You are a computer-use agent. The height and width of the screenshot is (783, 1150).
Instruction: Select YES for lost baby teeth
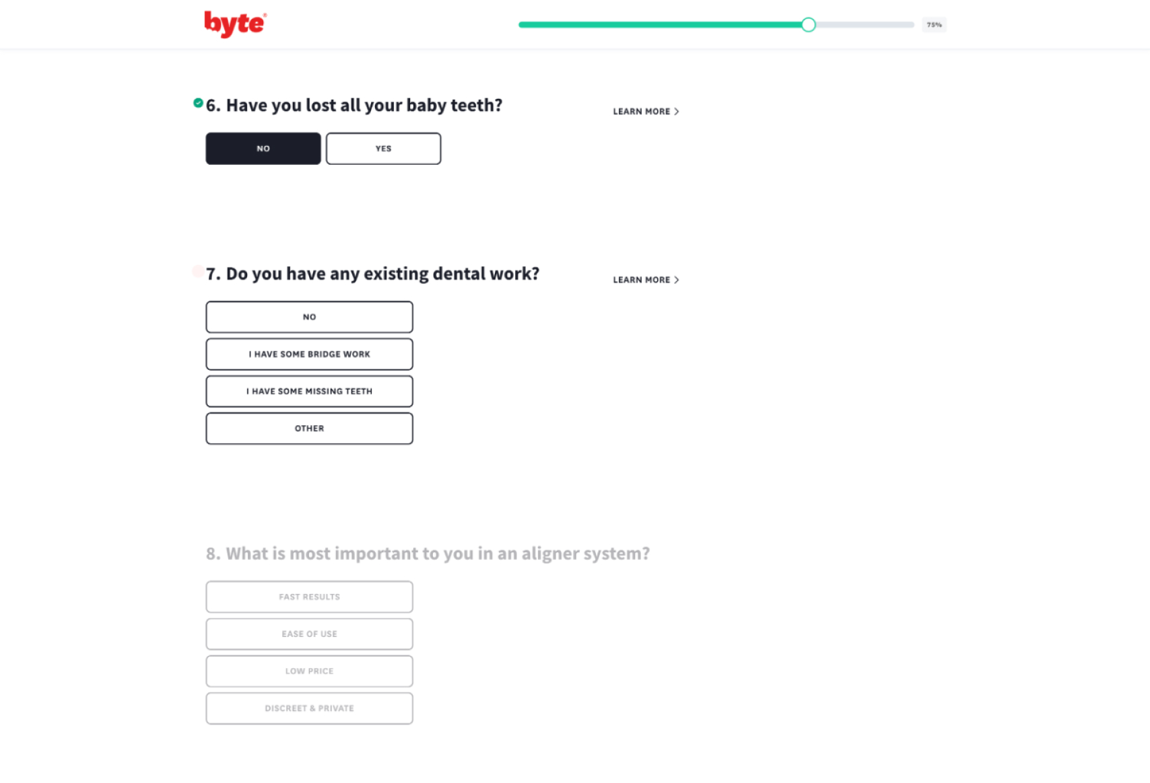tap(384, 149)
